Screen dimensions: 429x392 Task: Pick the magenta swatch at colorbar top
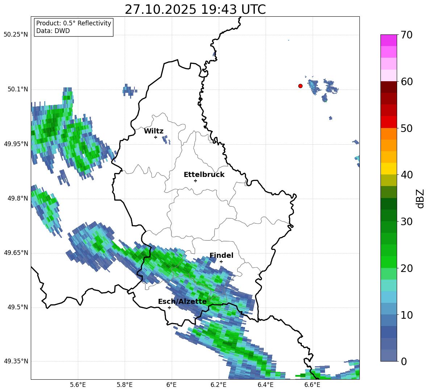(x=388, y=40)
